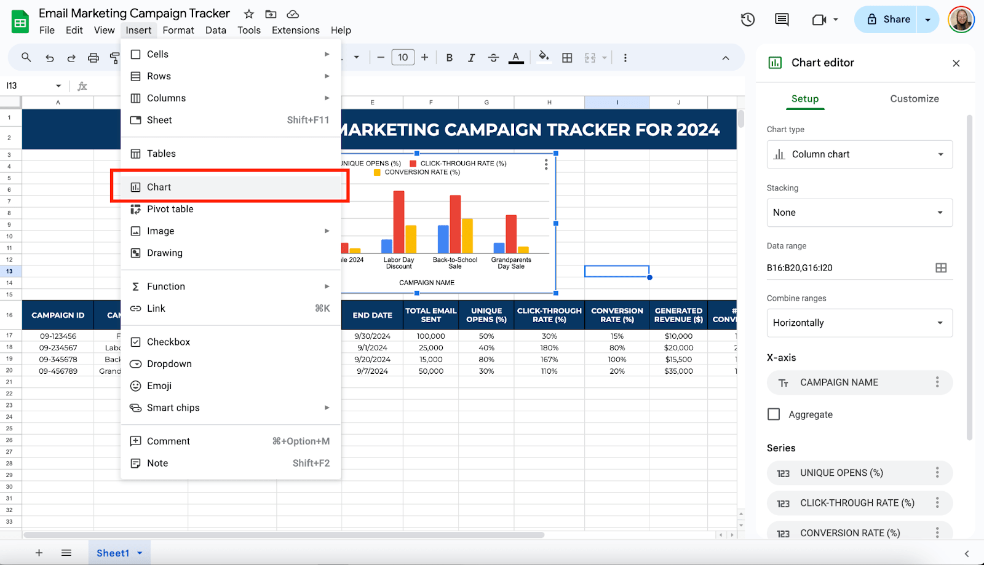Viewport: 984px width, 565px height.
Task: Print the spreadsheet
Action: click(x=93, y=58)
